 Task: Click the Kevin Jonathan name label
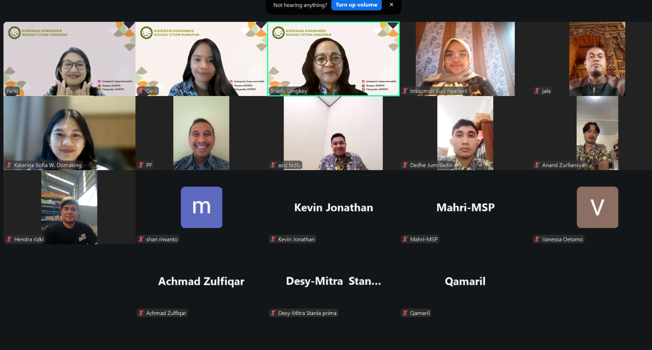(x=296, y=239)
